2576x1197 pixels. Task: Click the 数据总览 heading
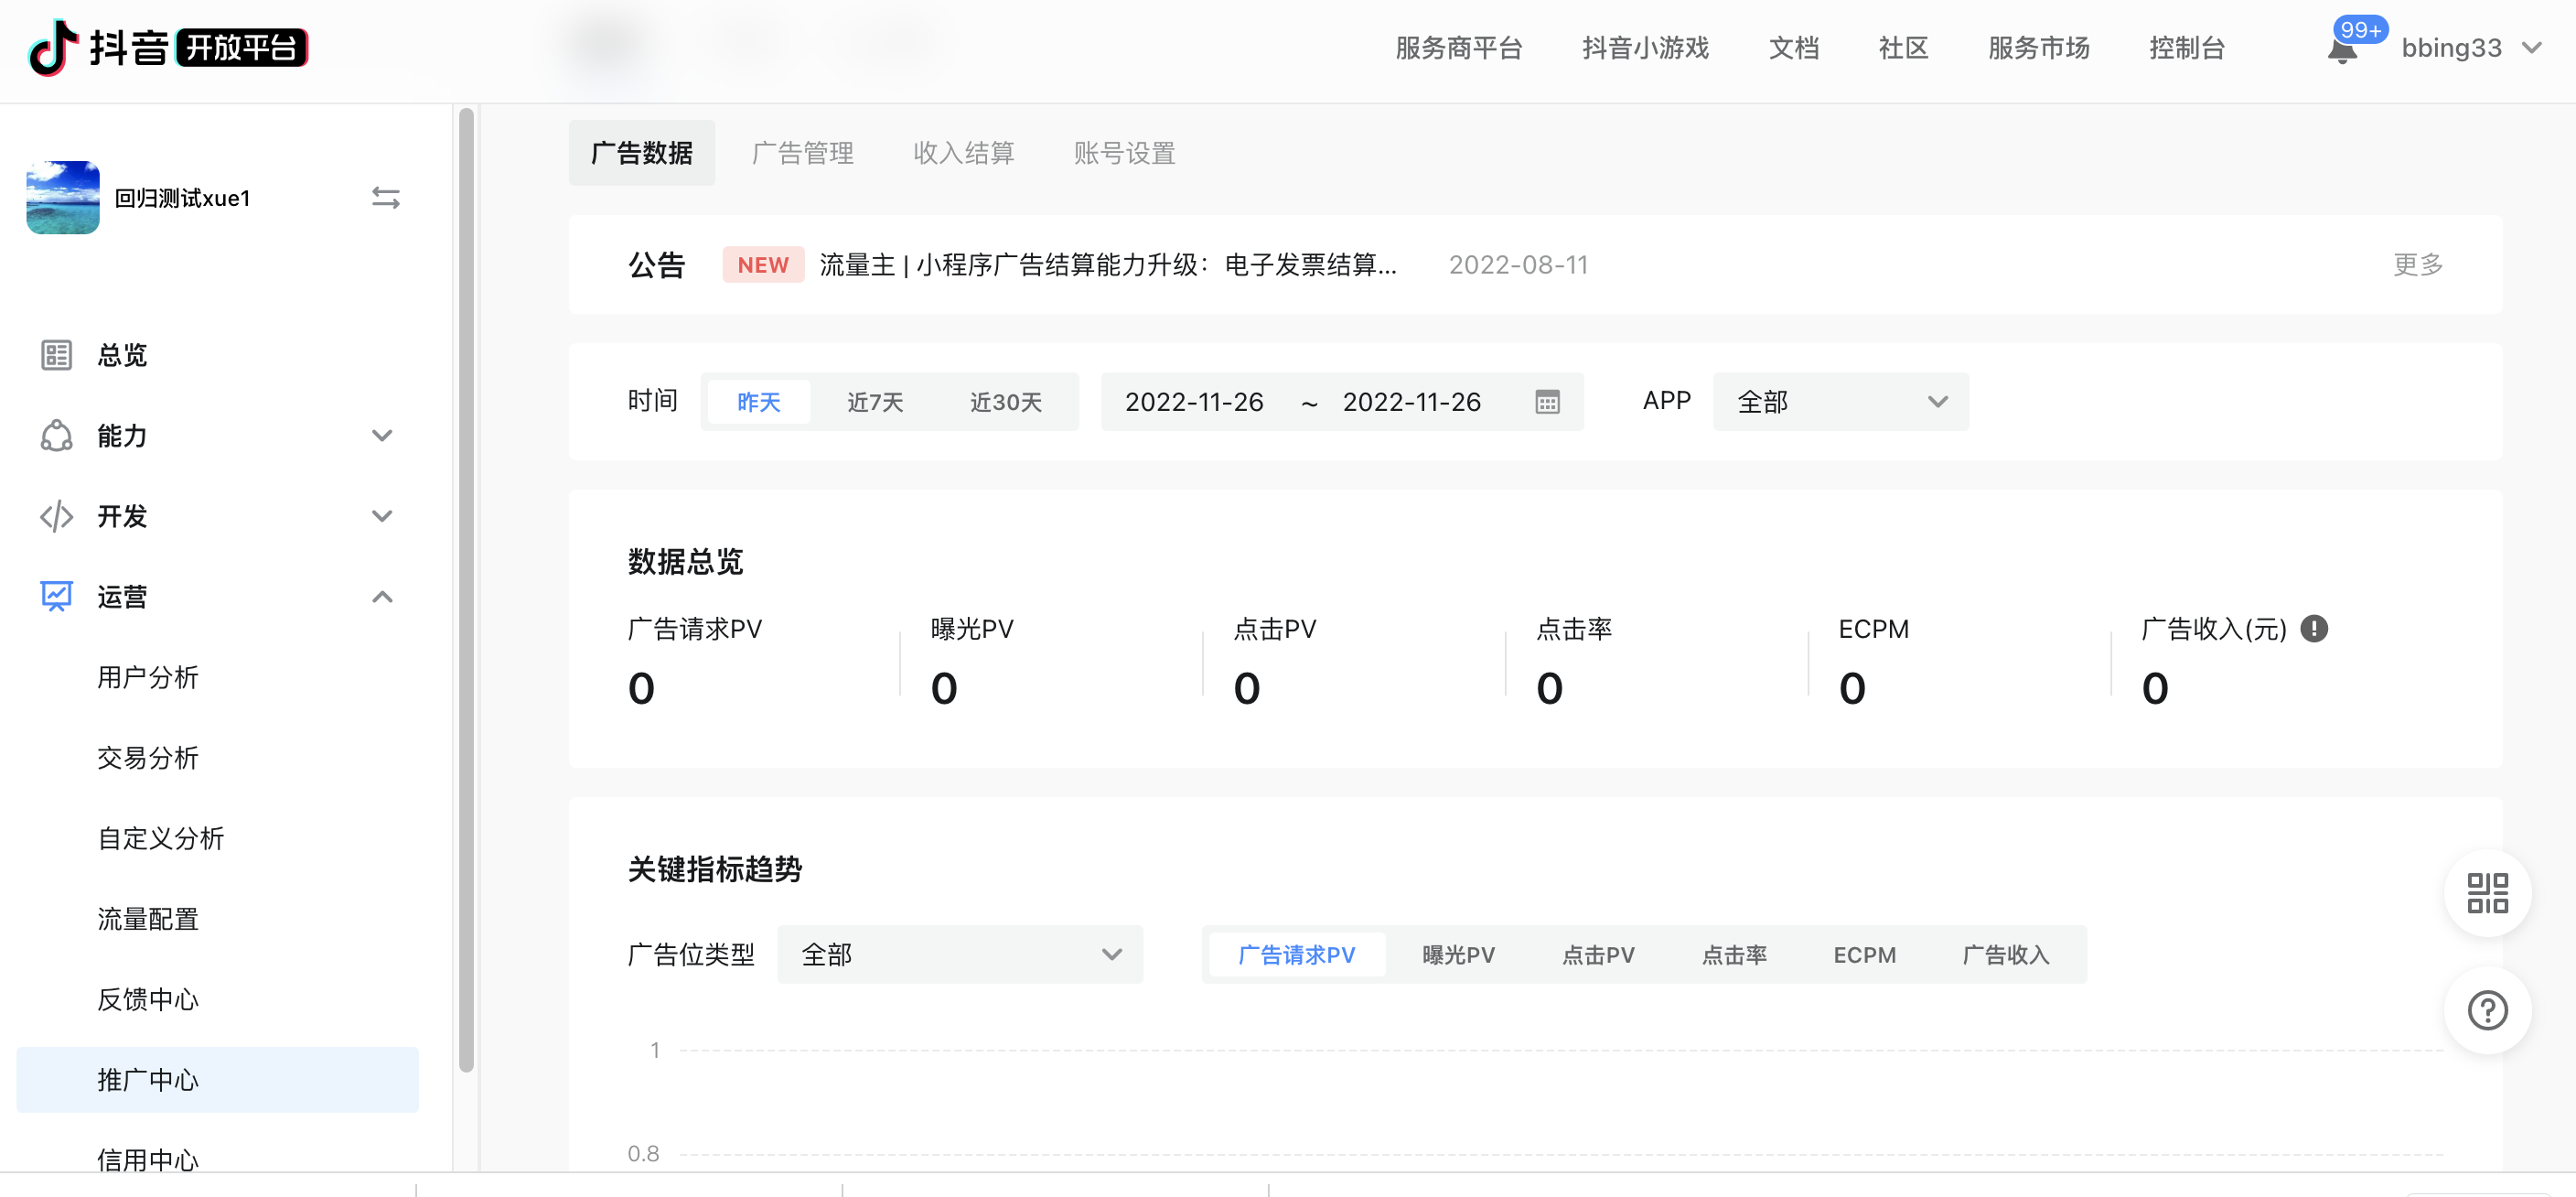point(686,562)
